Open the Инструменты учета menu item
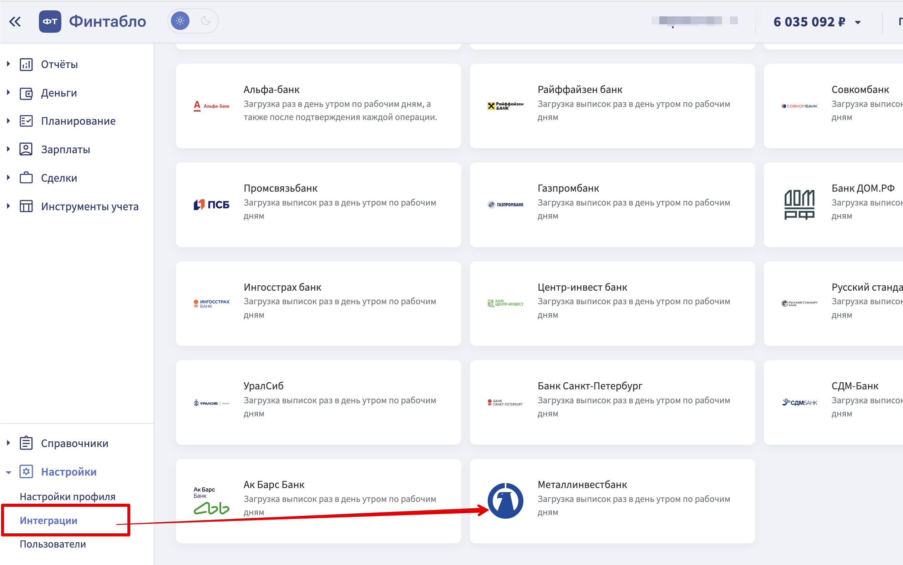Image resolution: width=903 pixels, height=565 pixels. pos(90,206)
